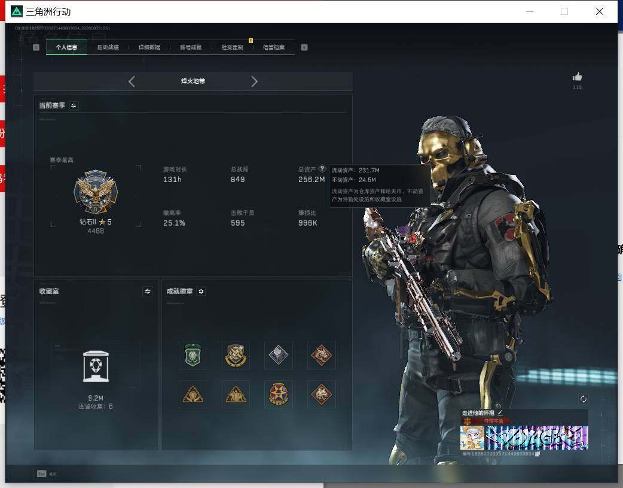Select the second gold triangle badge

coord(236,395)
